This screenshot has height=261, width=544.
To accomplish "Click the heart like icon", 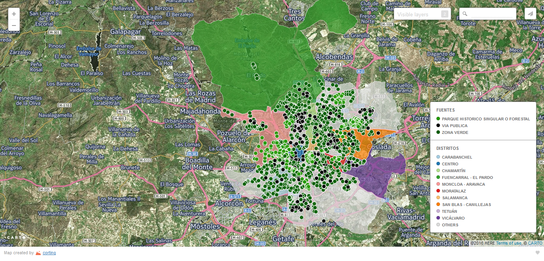I will pyautogui.click(x=537, y=253).
